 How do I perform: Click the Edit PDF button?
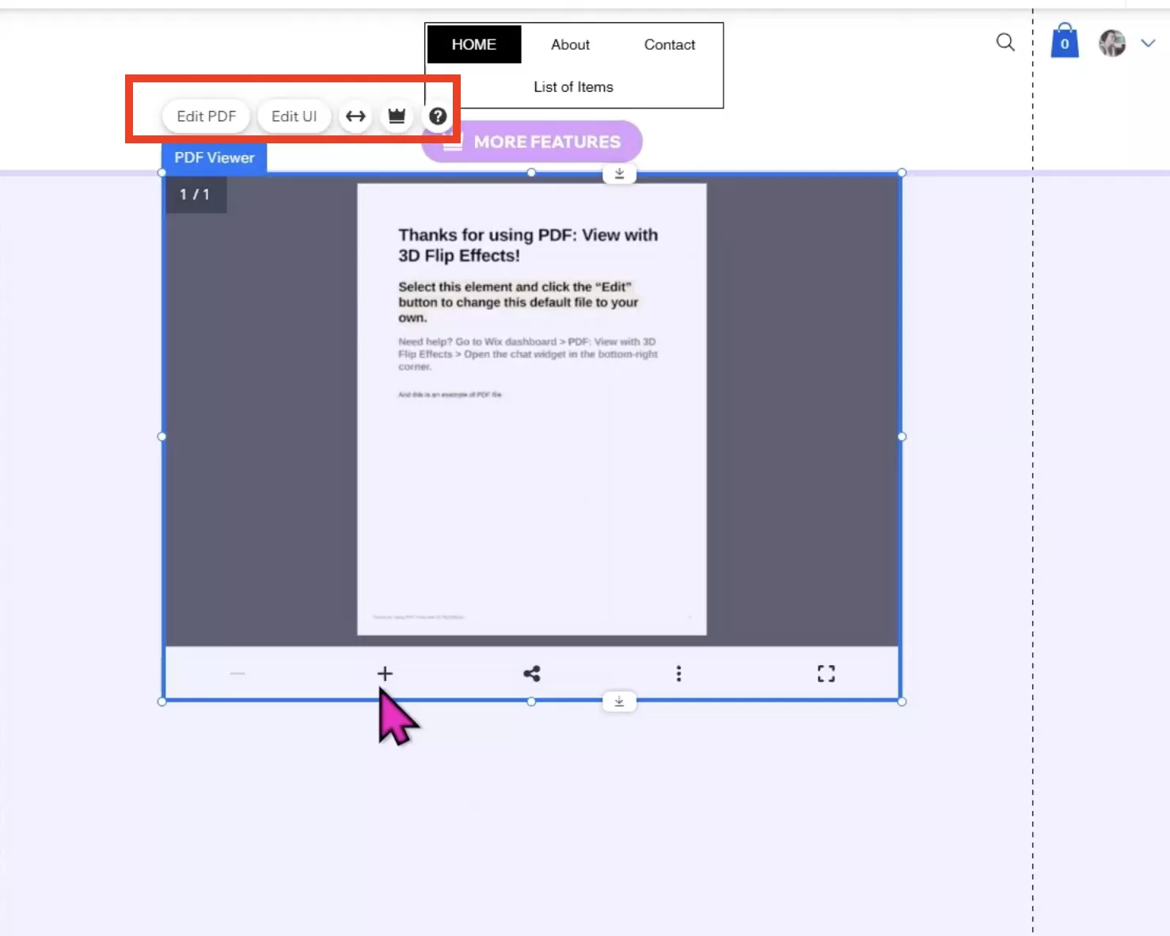coord(206,116)
